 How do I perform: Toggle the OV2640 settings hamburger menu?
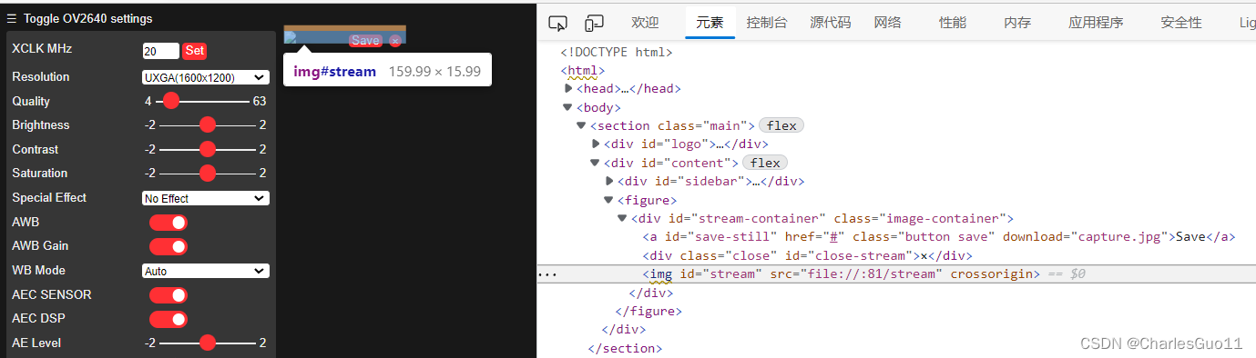tap(13, 18)
